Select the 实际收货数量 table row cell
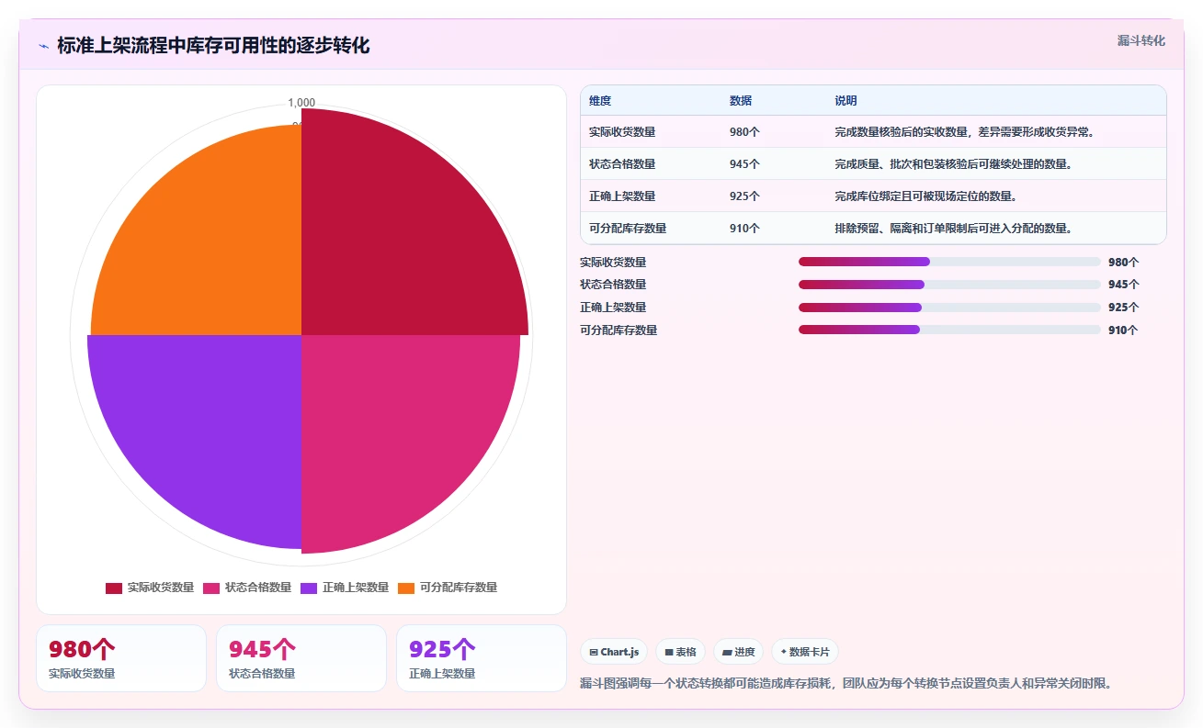This screenshot has height=728, width=1203. coord(622,132)
